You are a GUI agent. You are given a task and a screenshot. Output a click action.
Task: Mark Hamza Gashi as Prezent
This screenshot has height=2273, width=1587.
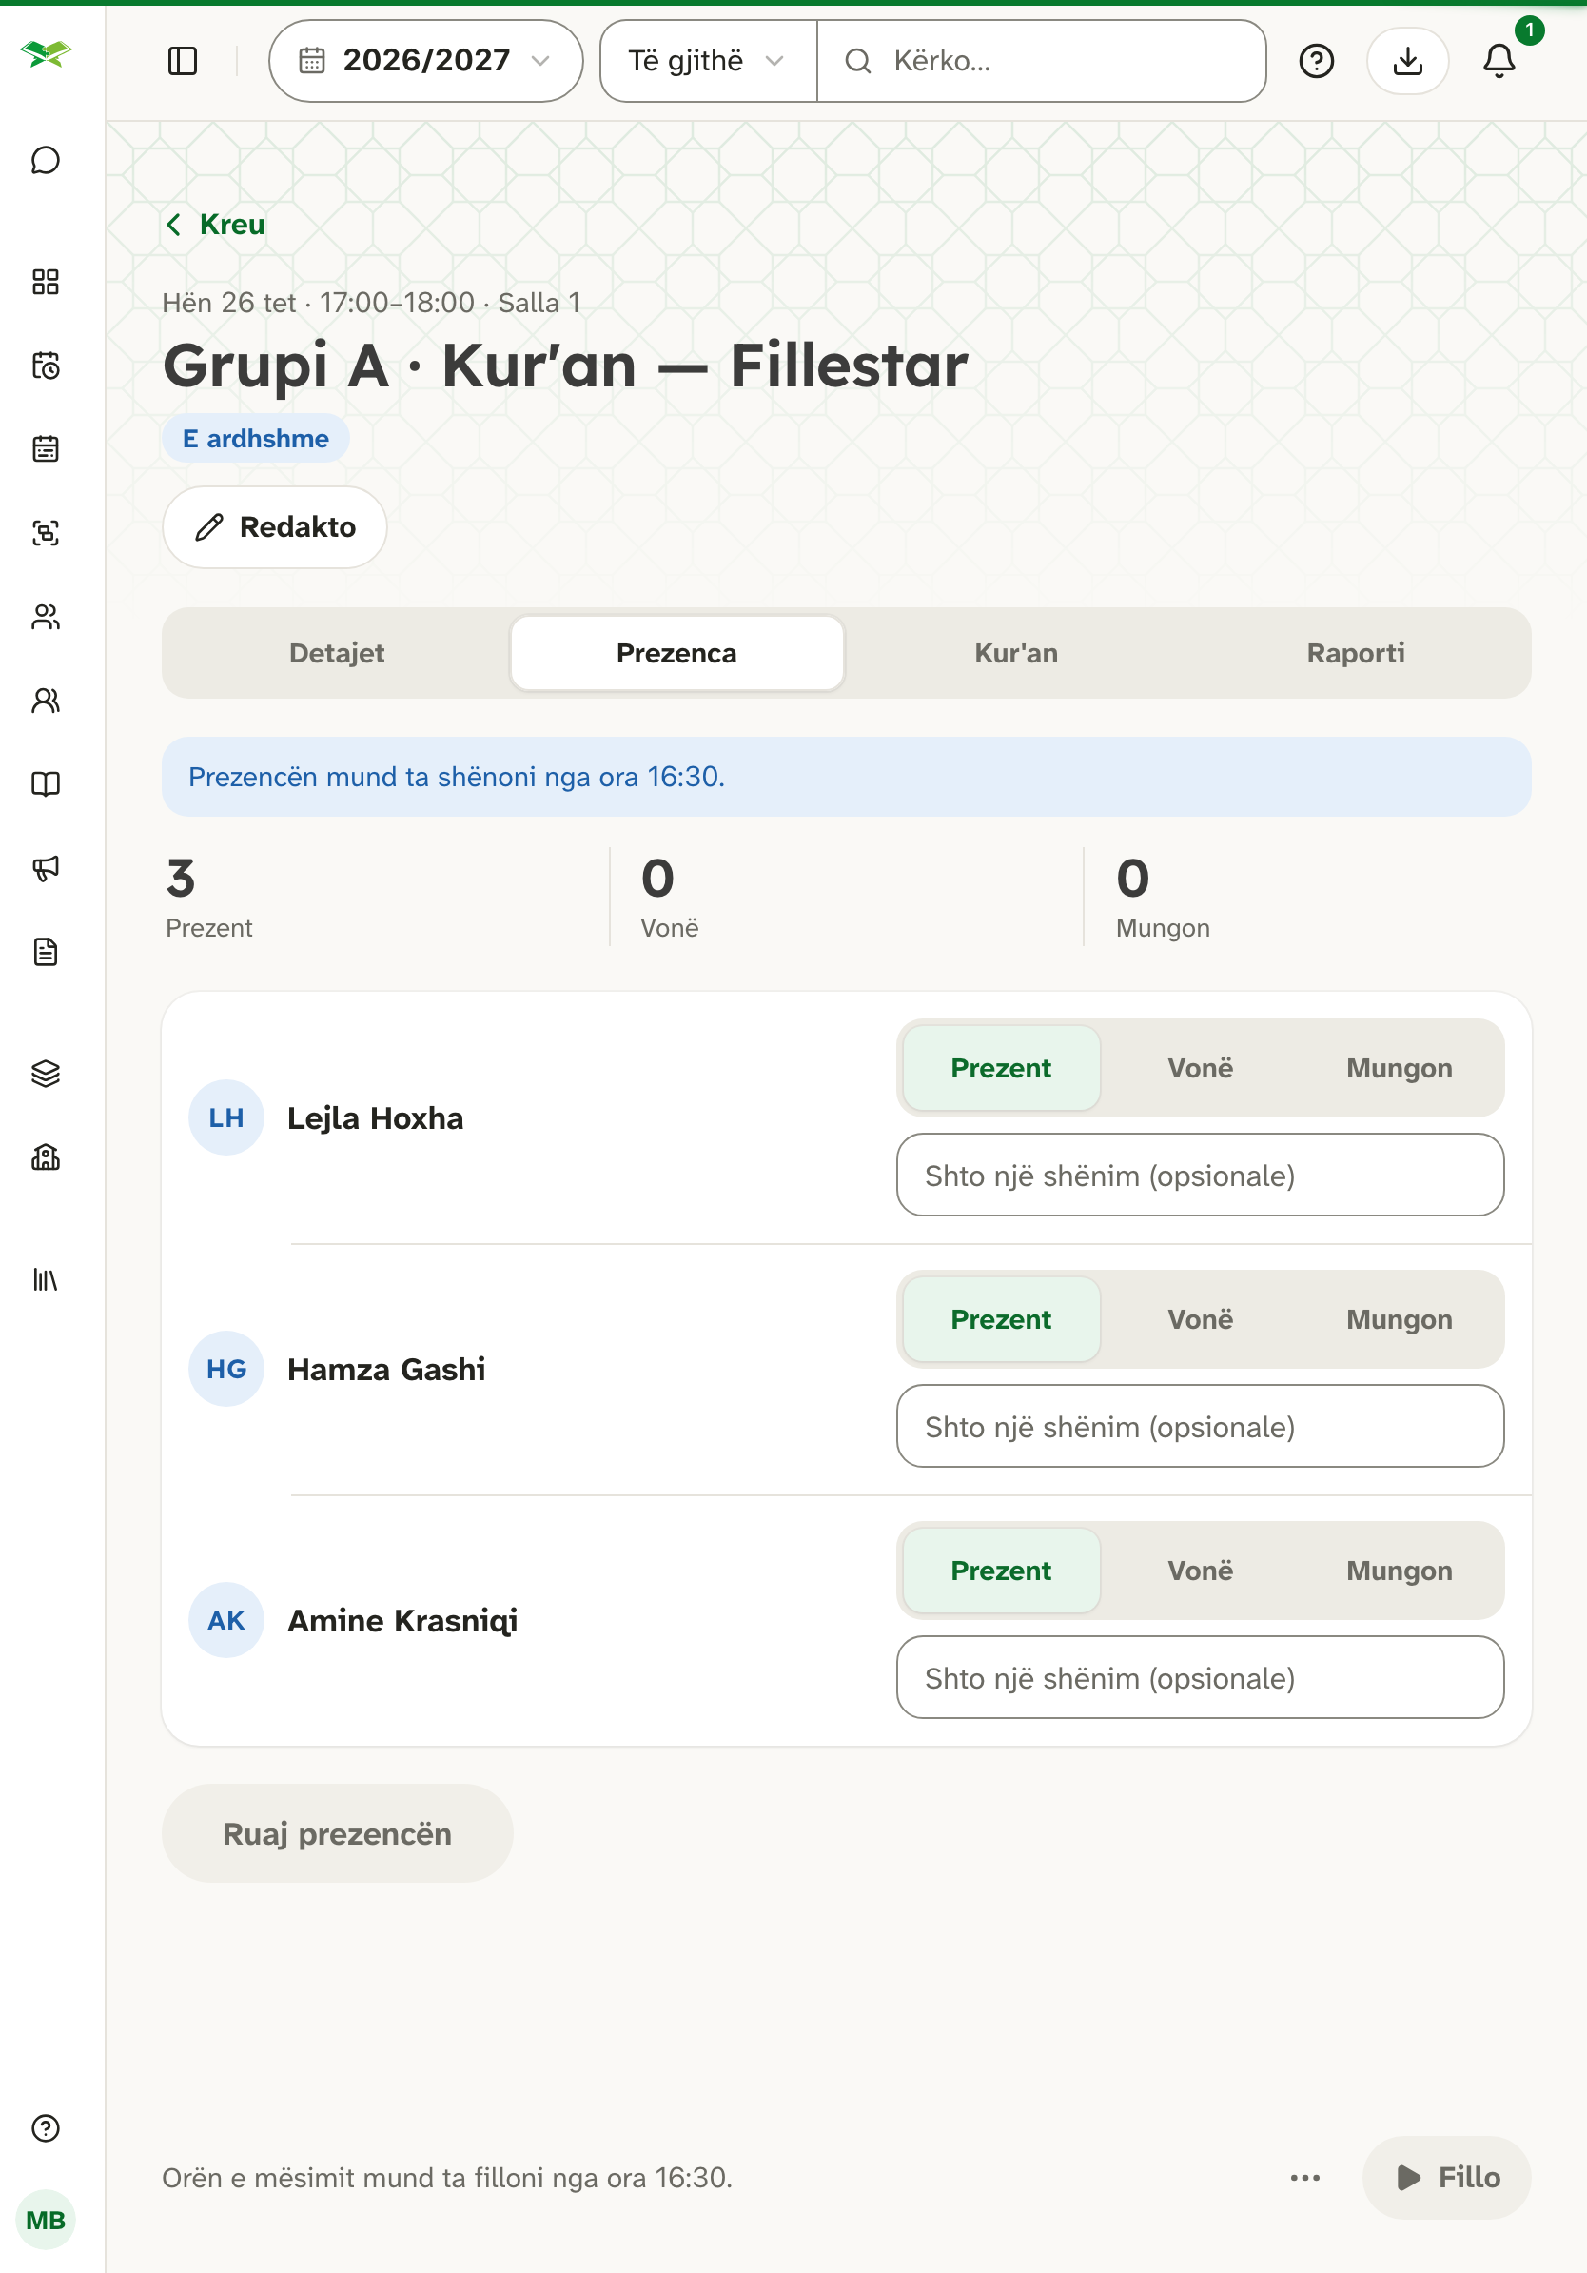[x=1000, y=1319]
